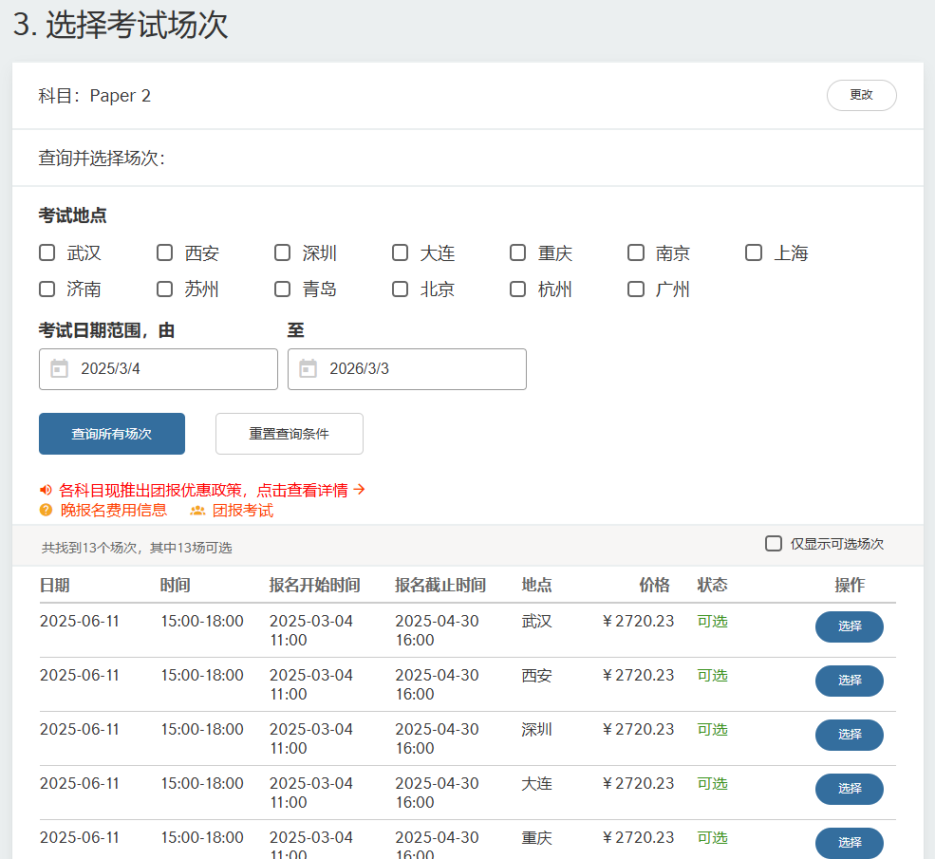This screenshot has width=935, height=859.
Task: Click 选择 on the 西安 session row
Action: tap(849, 681)
